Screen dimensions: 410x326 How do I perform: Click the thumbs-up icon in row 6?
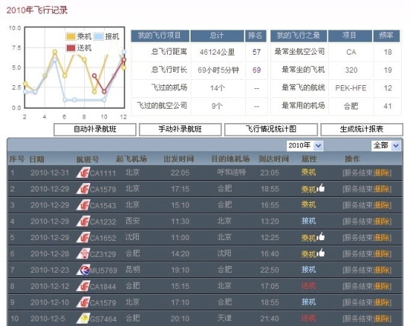[x=321, y=253]
